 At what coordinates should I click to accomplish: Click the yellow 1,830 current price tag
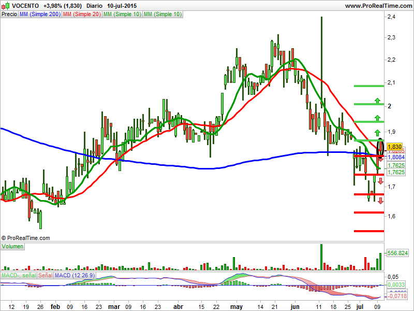(x=394, y=147)
